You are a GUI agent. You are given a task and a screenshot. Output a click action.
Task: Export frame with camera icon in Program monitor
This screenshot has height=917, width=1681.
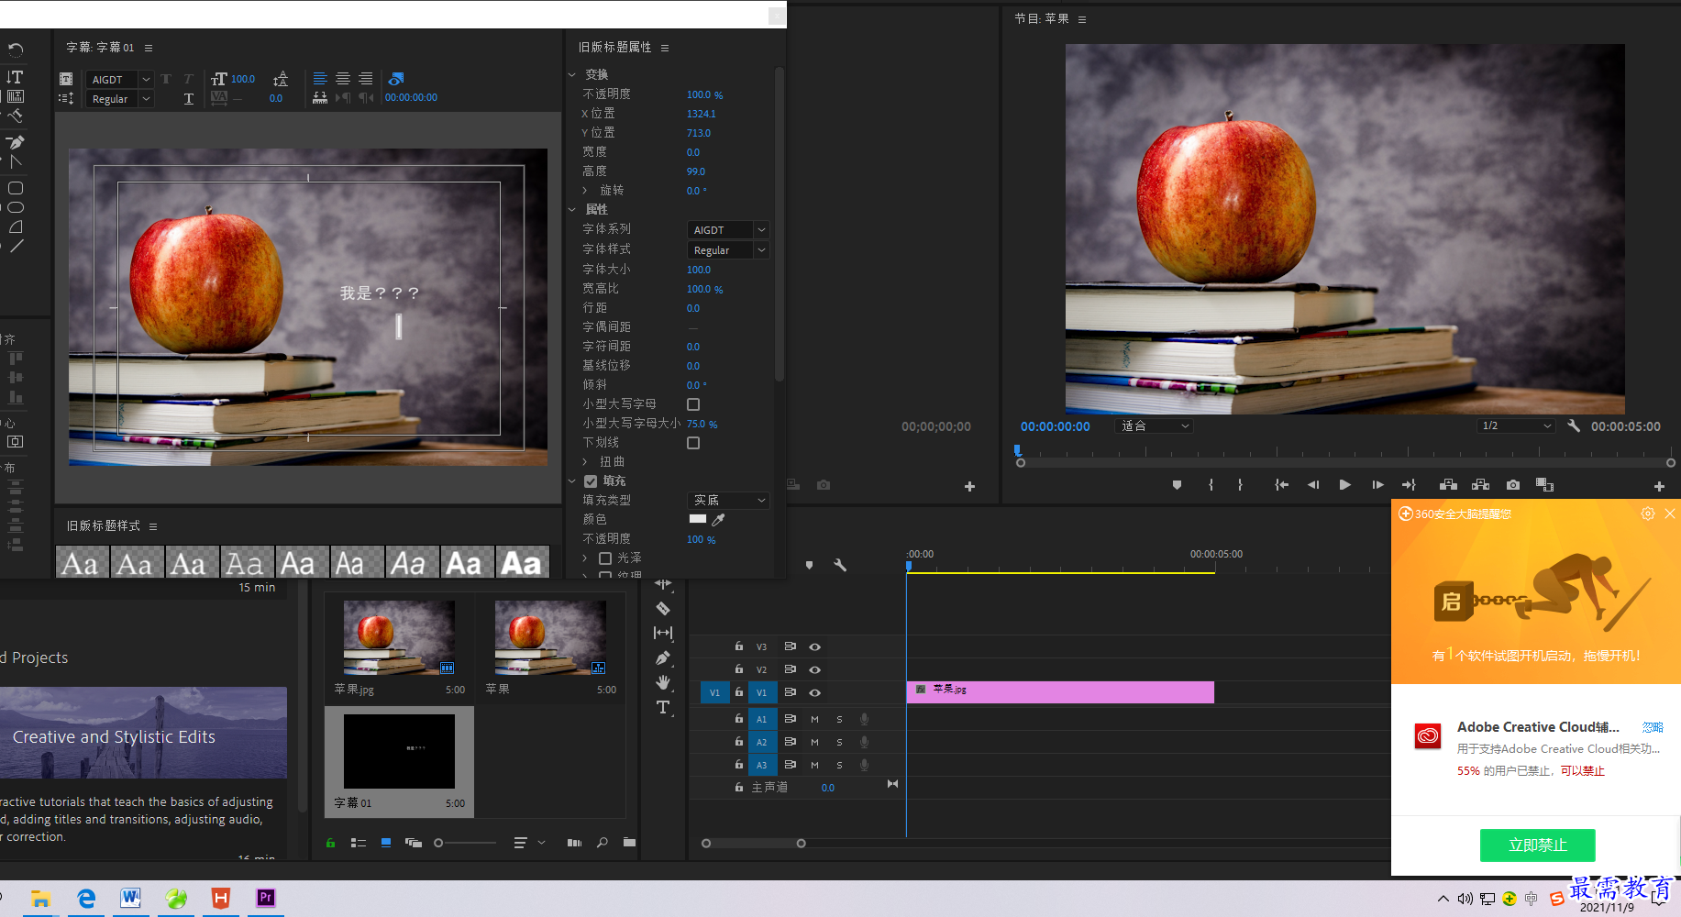click(1513, 485)
